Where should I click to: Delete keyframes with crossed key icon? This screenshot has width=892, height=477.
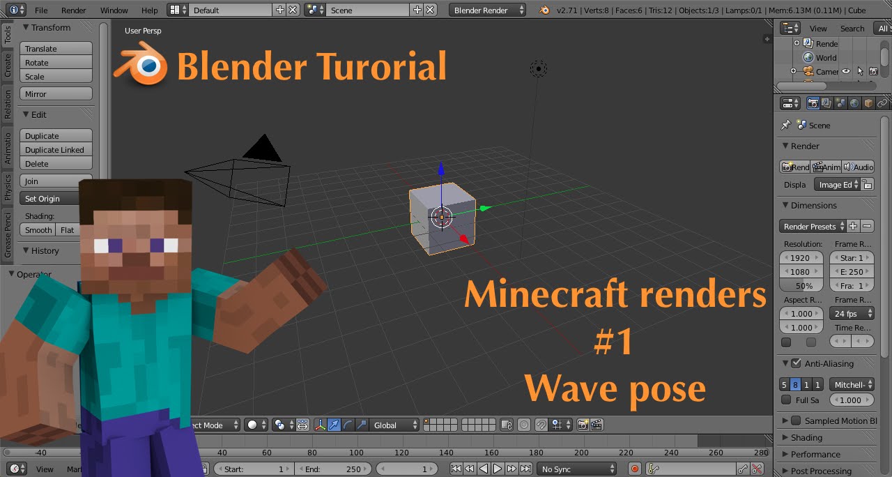tap(757, 469)
